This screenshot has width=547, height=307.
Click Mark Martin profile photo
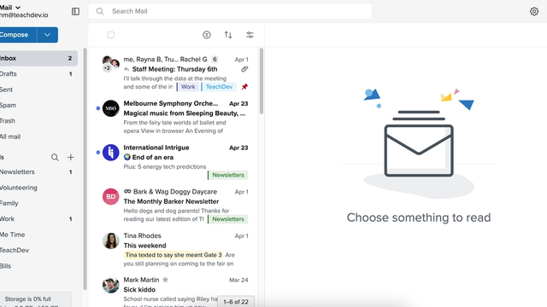click(x=110, y=285)
